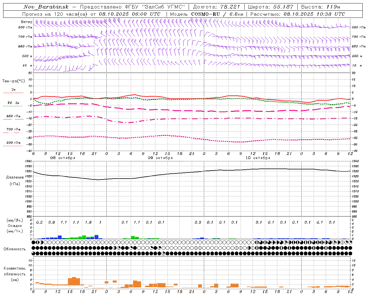Click the 'Давление' pressure panel label
The width and height of the screenshot is (367, 294).
point(15,177)
